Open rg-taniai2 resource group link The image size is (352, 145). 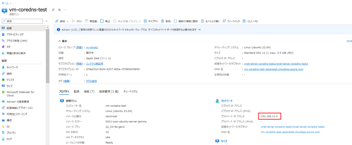pyautogui.click(x=92, y=47)
